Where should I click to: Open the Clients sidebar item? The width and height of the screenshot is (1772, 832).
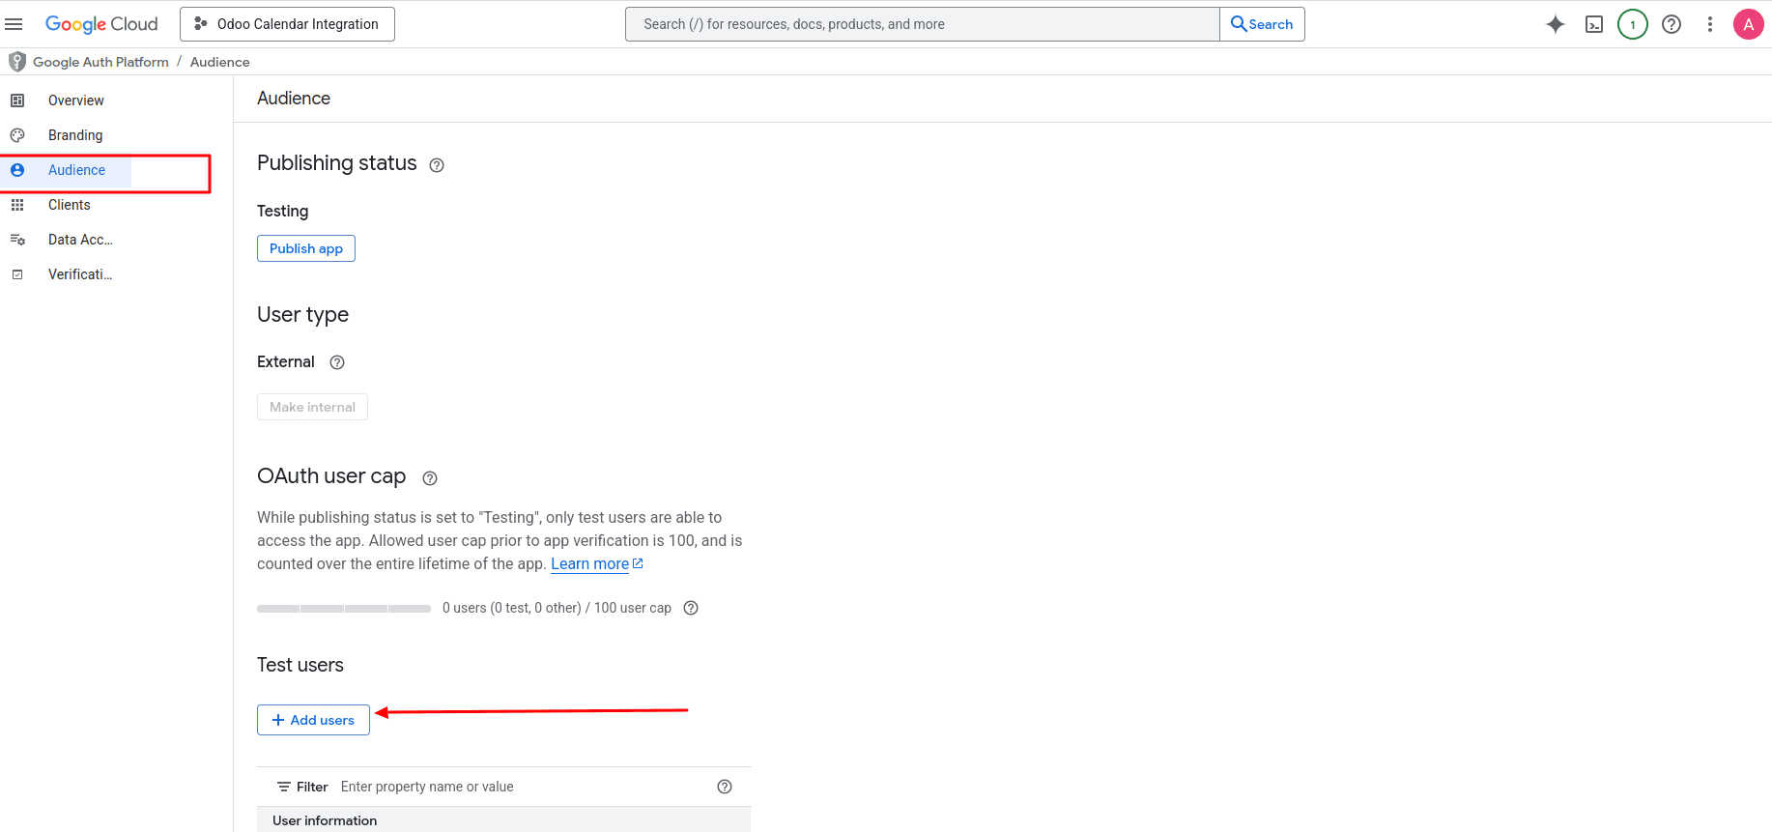click(70, 205)
